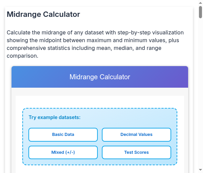Click the bold Midrange Calculator page heading
Screen dimensions: 203x173
(43, 14)
